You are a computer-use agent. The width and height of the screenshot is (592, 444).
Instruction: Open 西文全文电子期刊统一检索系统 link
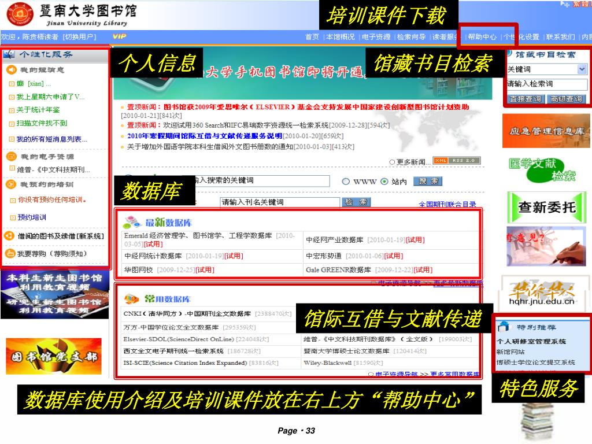[x=173, y=351]
